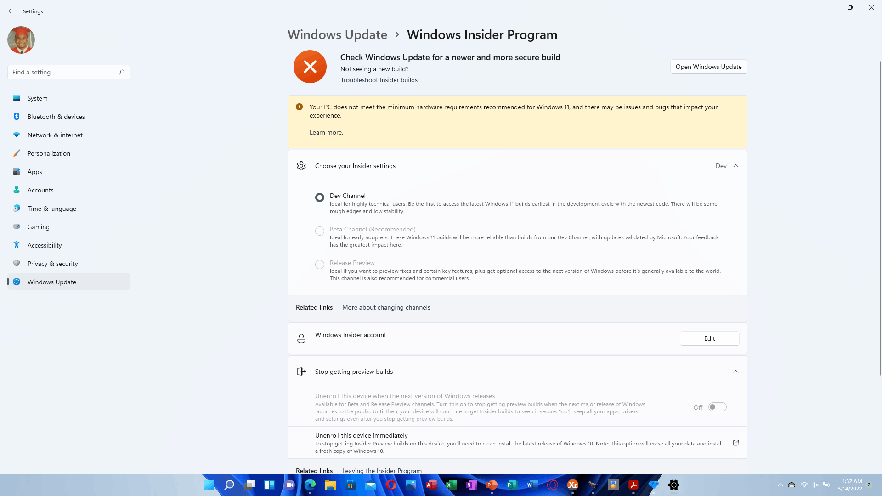Click the Windows Start button
The width and height of the screenshot is (882, 496).
(209, 485)
